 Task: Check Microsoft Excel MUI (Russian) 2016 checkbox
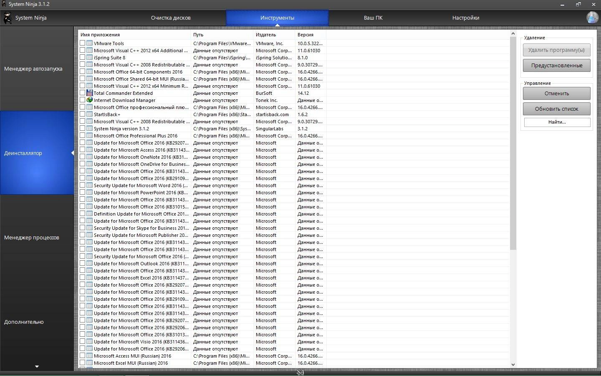point(82,363)
